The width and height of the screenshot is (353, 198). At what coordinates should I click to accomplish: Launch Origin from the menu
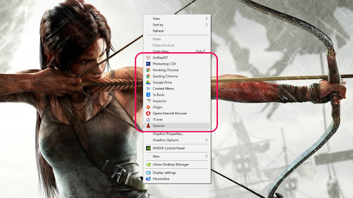click(x=177, y=107)
